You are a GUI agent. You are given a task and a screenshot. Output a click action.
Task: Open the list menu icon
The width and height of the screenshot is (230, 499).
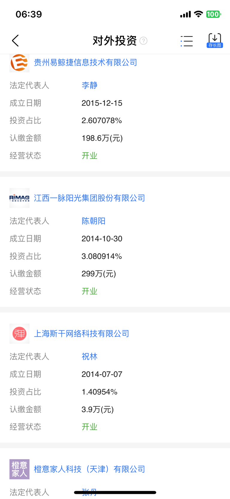[187, 41]
